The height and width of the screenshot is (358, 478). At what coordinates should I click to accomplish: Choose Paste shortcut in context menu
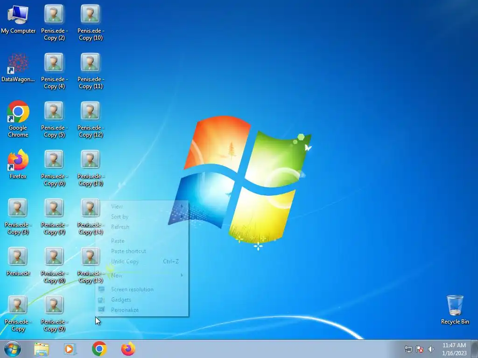click(x=142, y=251)
